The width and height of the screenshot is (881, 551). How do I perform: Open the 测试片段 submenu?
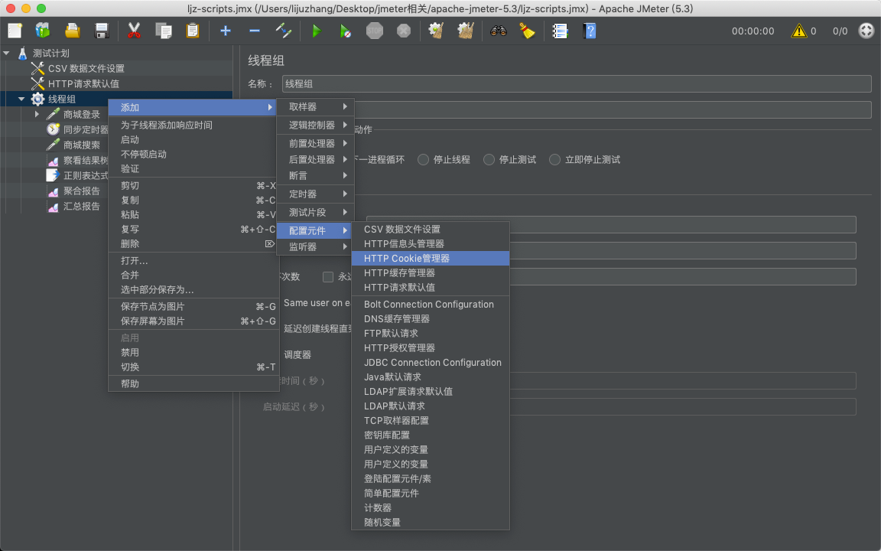pos(315,213)
